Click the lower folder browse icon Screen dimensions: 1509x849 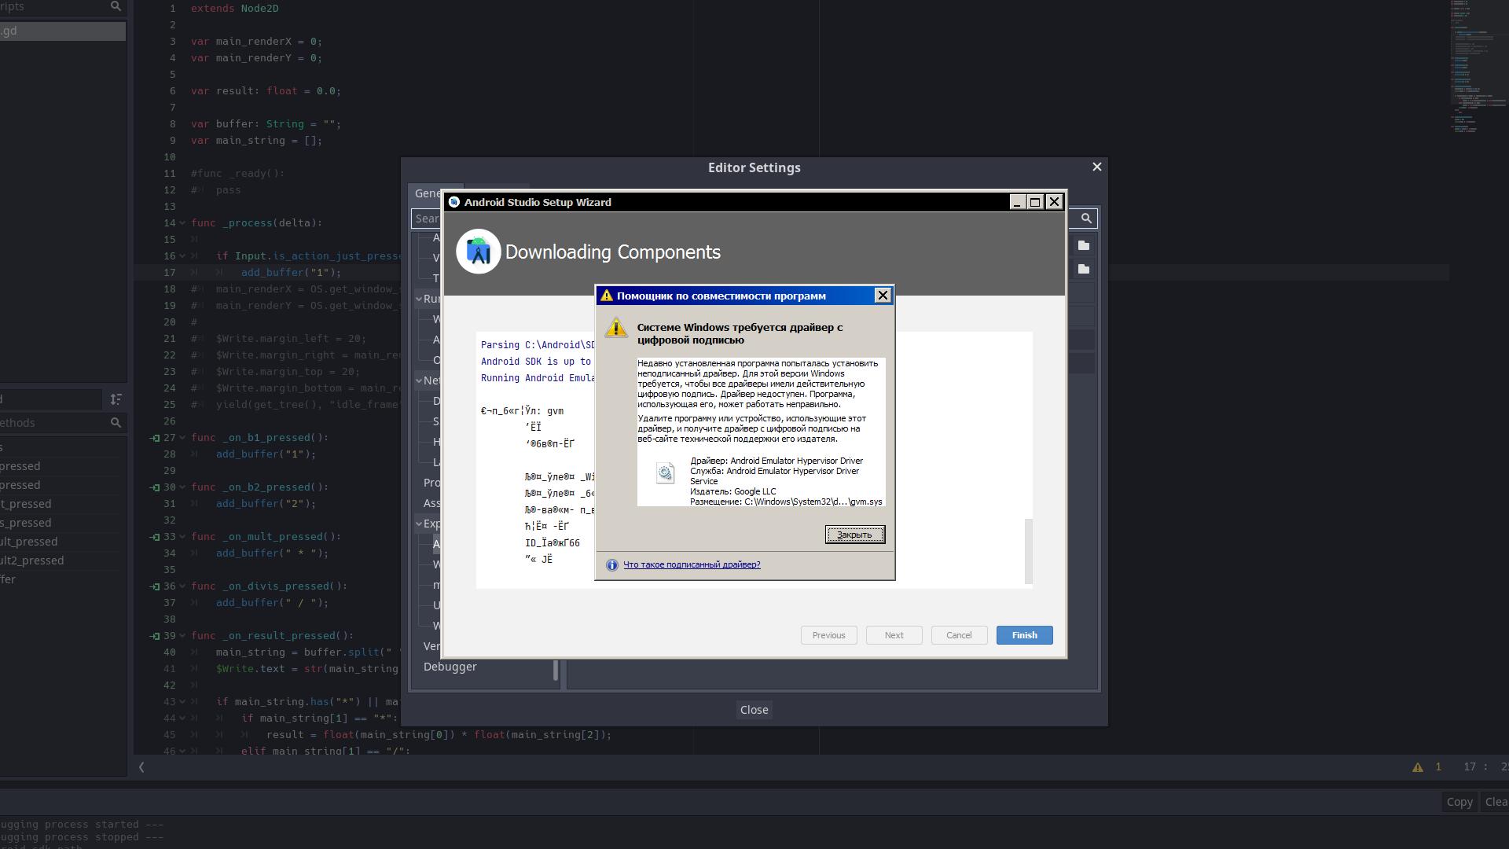pos(1084,269)
